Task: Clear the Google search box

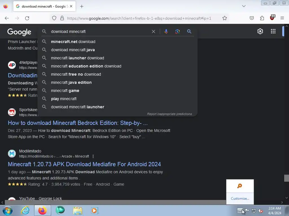Action: [x=153, y=31]
